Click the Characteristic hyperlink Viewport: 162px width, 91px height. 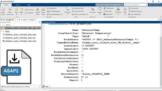point(58,24)
